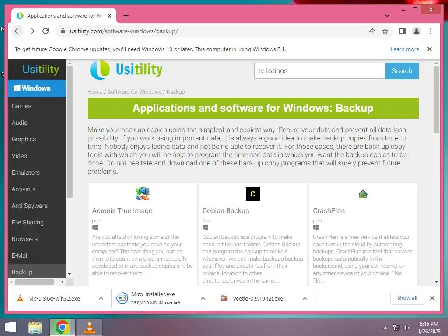Image resolution: width=448 pixels, height=336 pixels.
Task: Expand options for Miro_Installer.exe download
Action: 203,298
